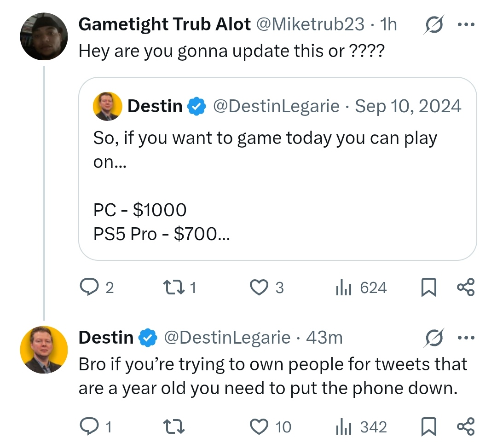This screenshot has width=497, height=443.
Task: Share Destin's reply tweet
Action: click(466, 426)
